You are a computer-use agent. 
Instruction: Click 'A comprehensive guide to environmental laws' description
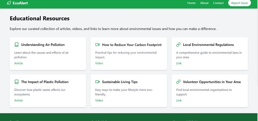point(209,55)
